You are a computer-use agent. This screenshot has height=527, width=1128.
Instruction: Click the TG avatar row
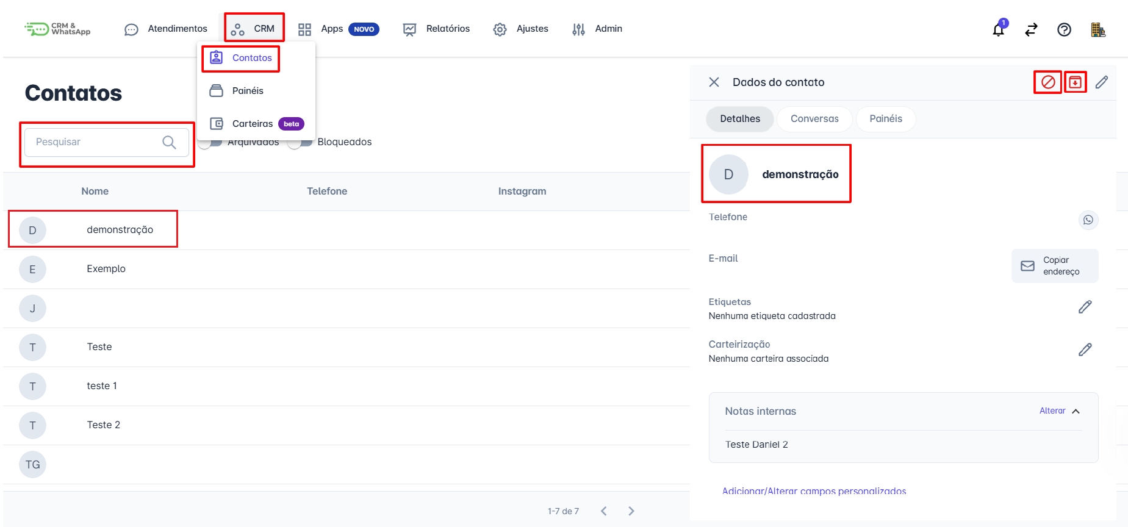[x=32, y=464]
